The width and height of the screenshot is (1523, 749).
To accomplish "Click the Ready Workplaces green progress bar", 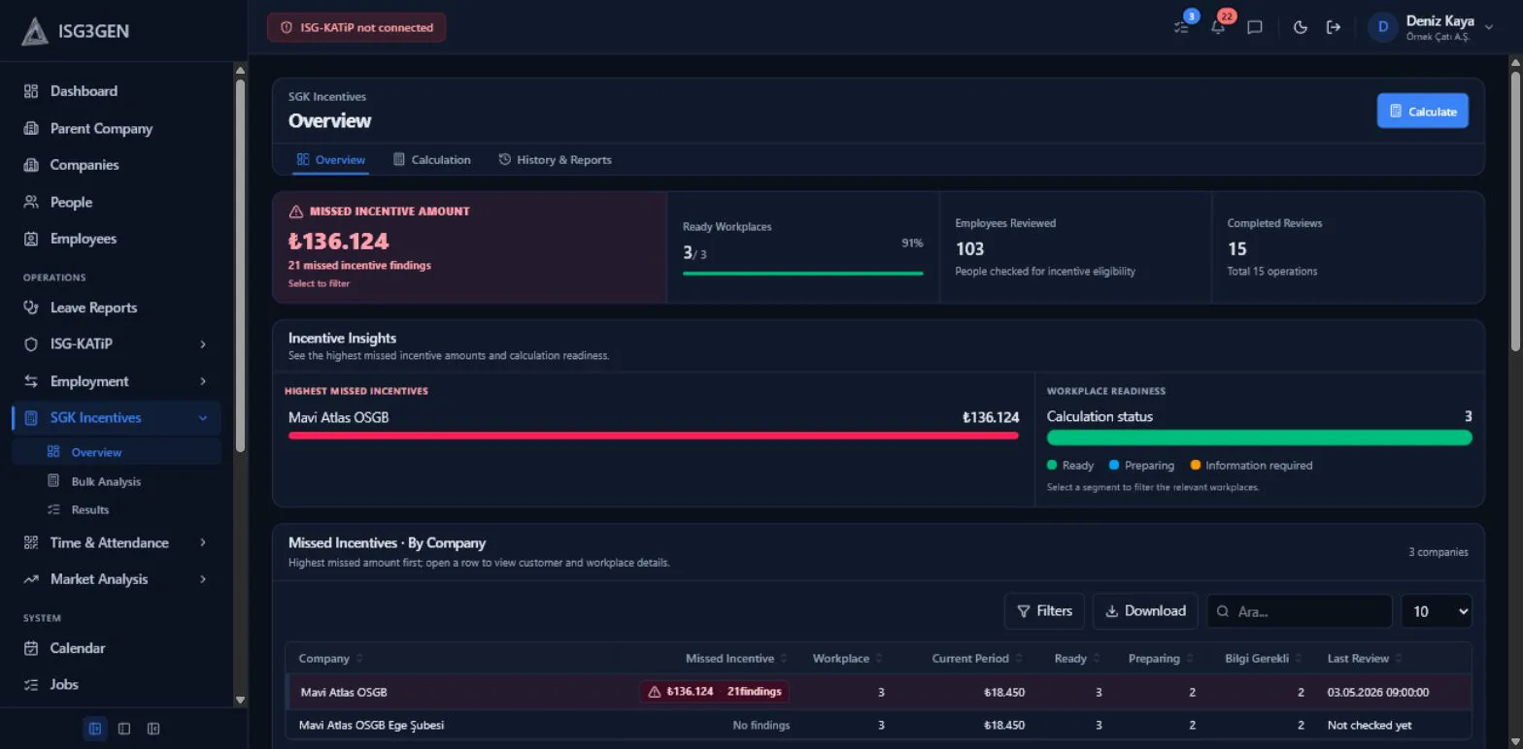I will (803, 274).
